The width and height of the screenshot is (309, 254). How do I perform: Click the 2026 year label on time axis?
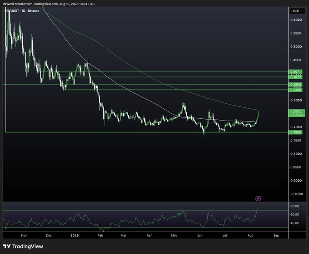tap(75, 235)
